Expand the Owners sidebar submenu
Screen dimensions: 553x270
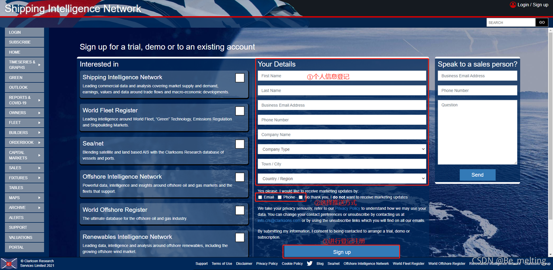coord(39,113)
